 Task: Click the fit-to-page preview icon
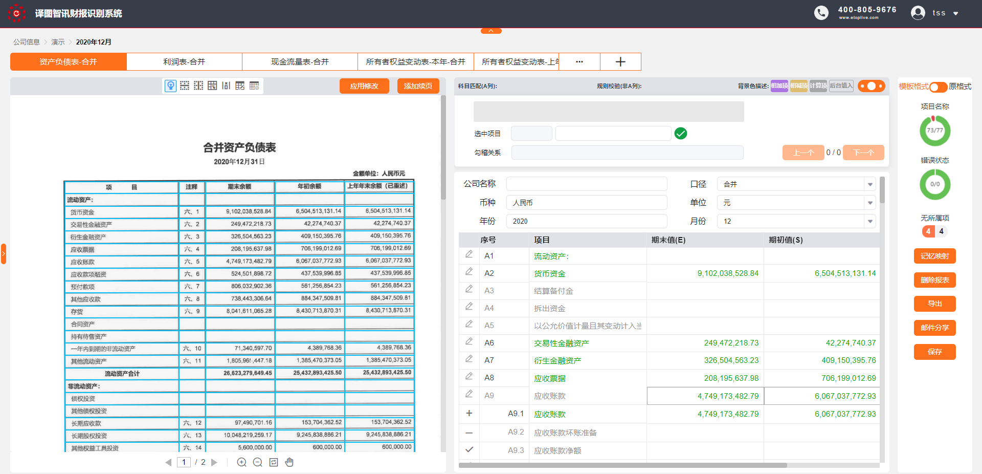(274, 462)
